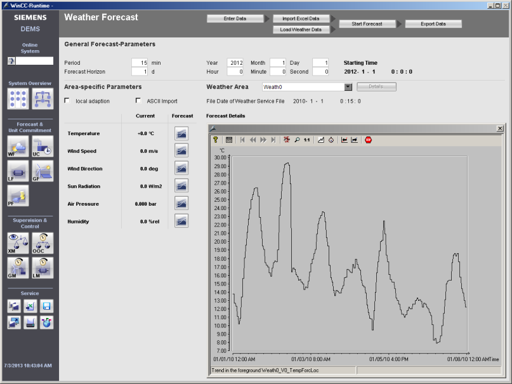Screen dimensions: 512x384
Task: Click the globe network service icon
Action: [x=47, y=322]
